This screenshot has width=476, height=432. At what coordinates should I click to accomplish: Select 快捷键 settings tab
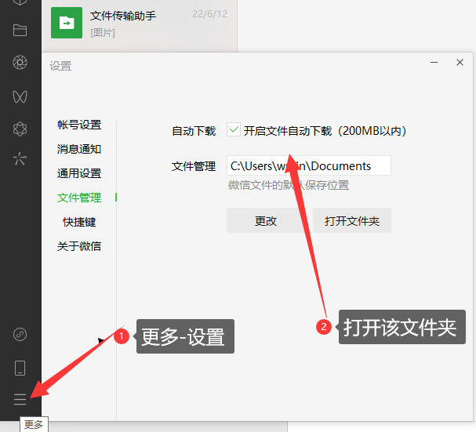click(x=79, y=222)
